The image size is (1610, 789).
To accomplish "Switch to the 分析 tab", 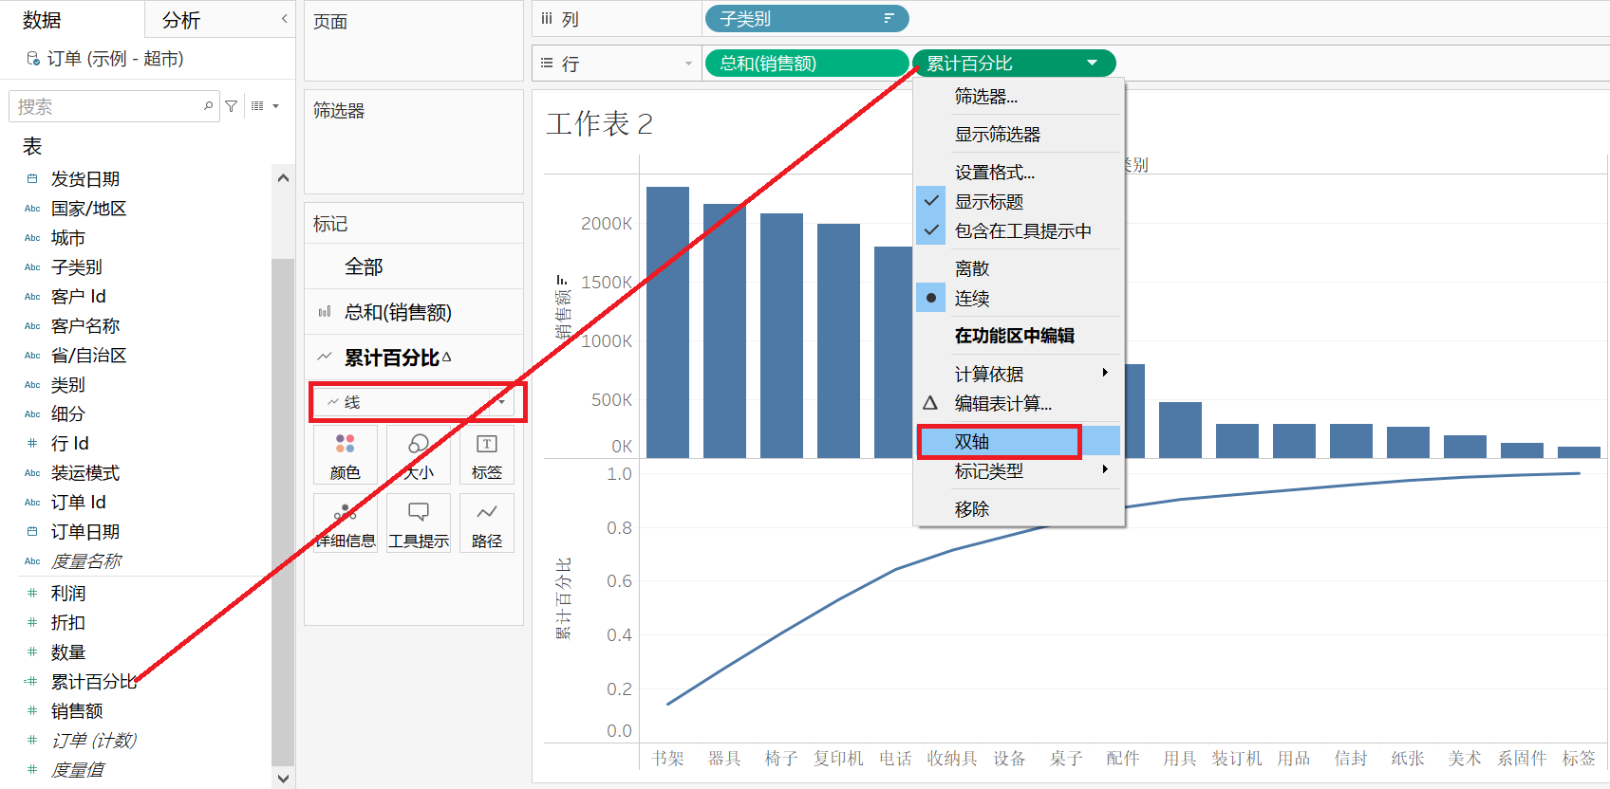I will click(x=181, y=20).
